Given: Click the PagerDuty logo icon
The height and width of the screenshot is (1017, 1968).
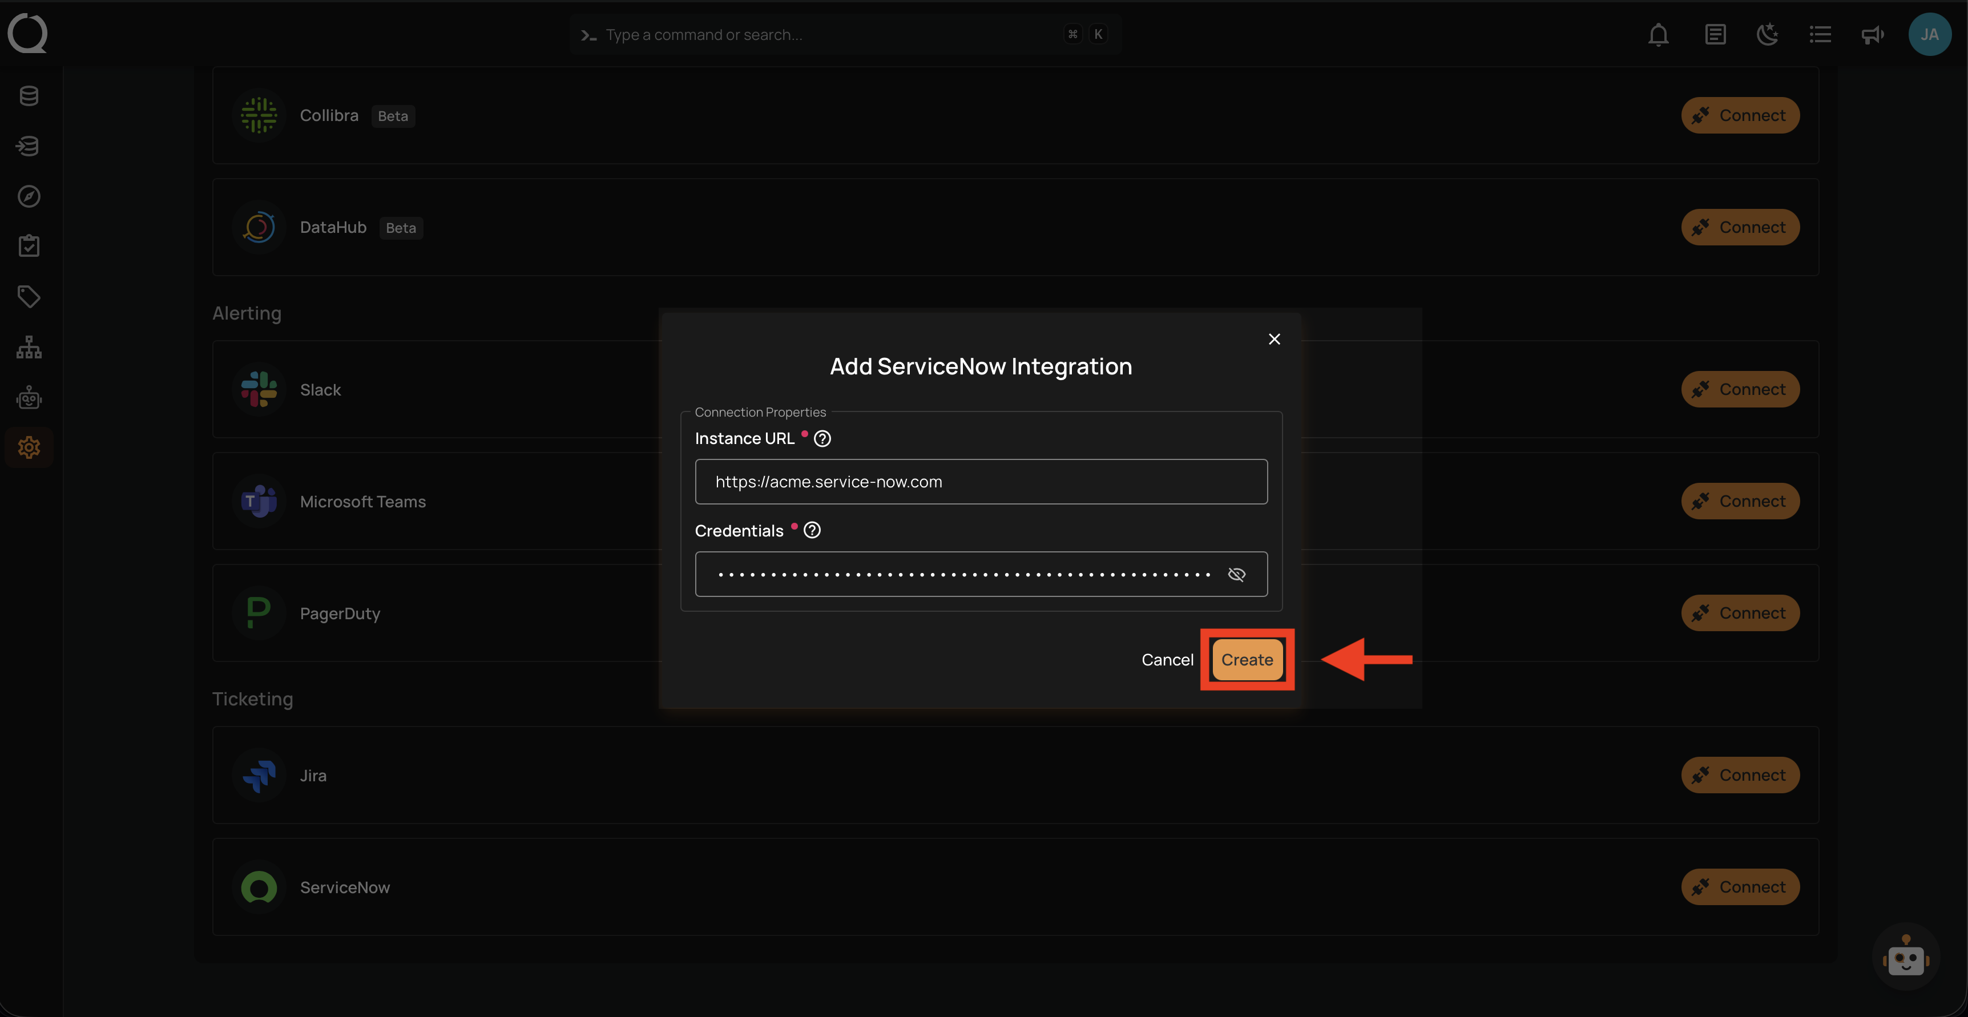Looking at the screenshot, I should [x=259, y=613].
